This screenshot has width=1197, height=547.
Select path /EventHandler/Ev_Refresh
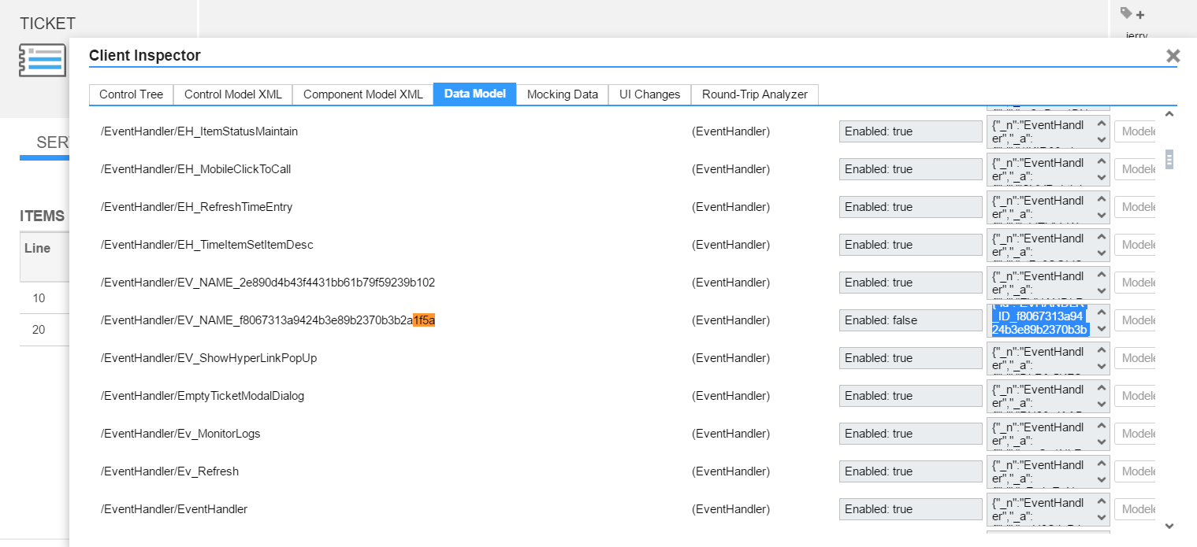pyautogui.click(x=170, y=471)
